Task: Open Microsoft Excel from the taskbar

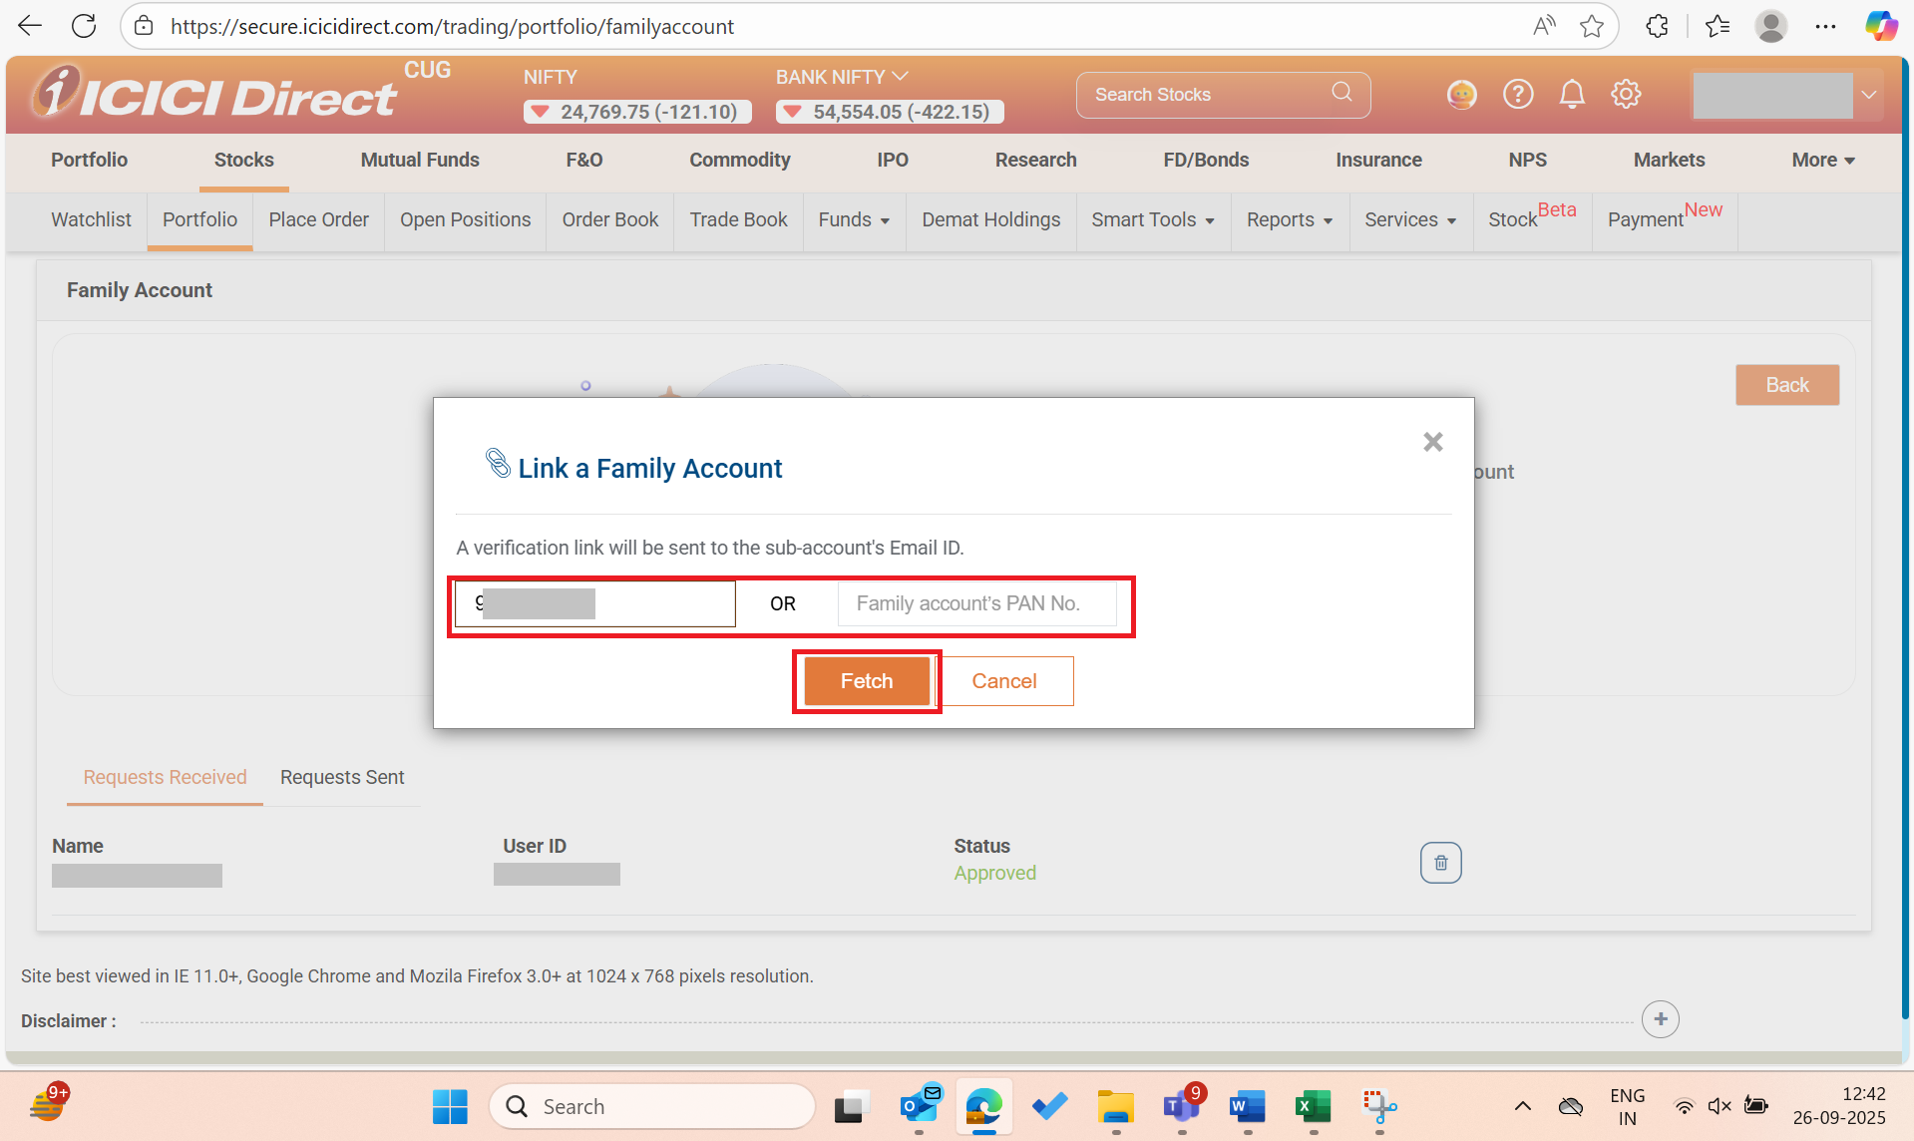Action: (x=1313, y=1106)
